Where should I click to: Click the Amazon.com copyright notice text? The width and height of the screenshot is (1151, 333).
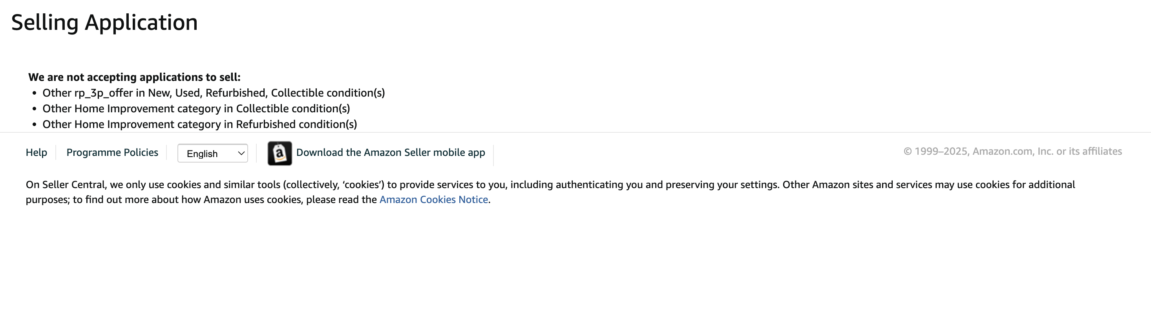[1012, 151]
